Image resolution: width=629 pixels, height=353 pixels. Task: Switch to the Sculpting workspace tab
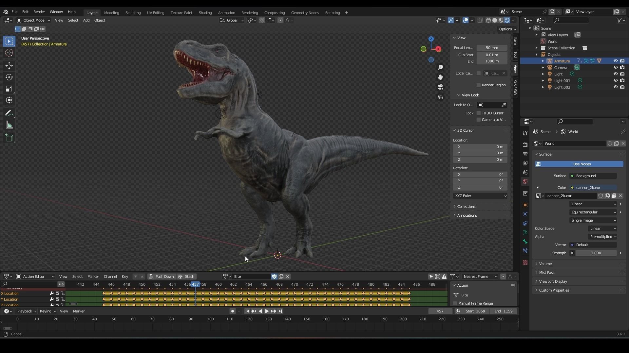click(x=133, y=13)
